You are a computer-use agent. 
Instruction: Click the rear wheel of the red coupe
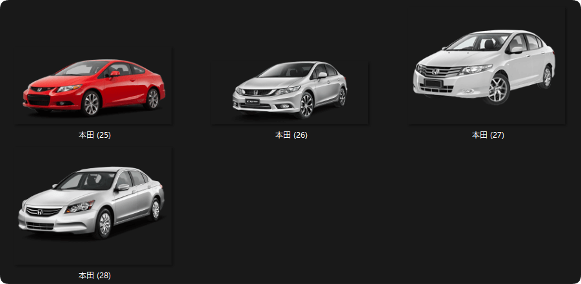click(x=152, y=99)
